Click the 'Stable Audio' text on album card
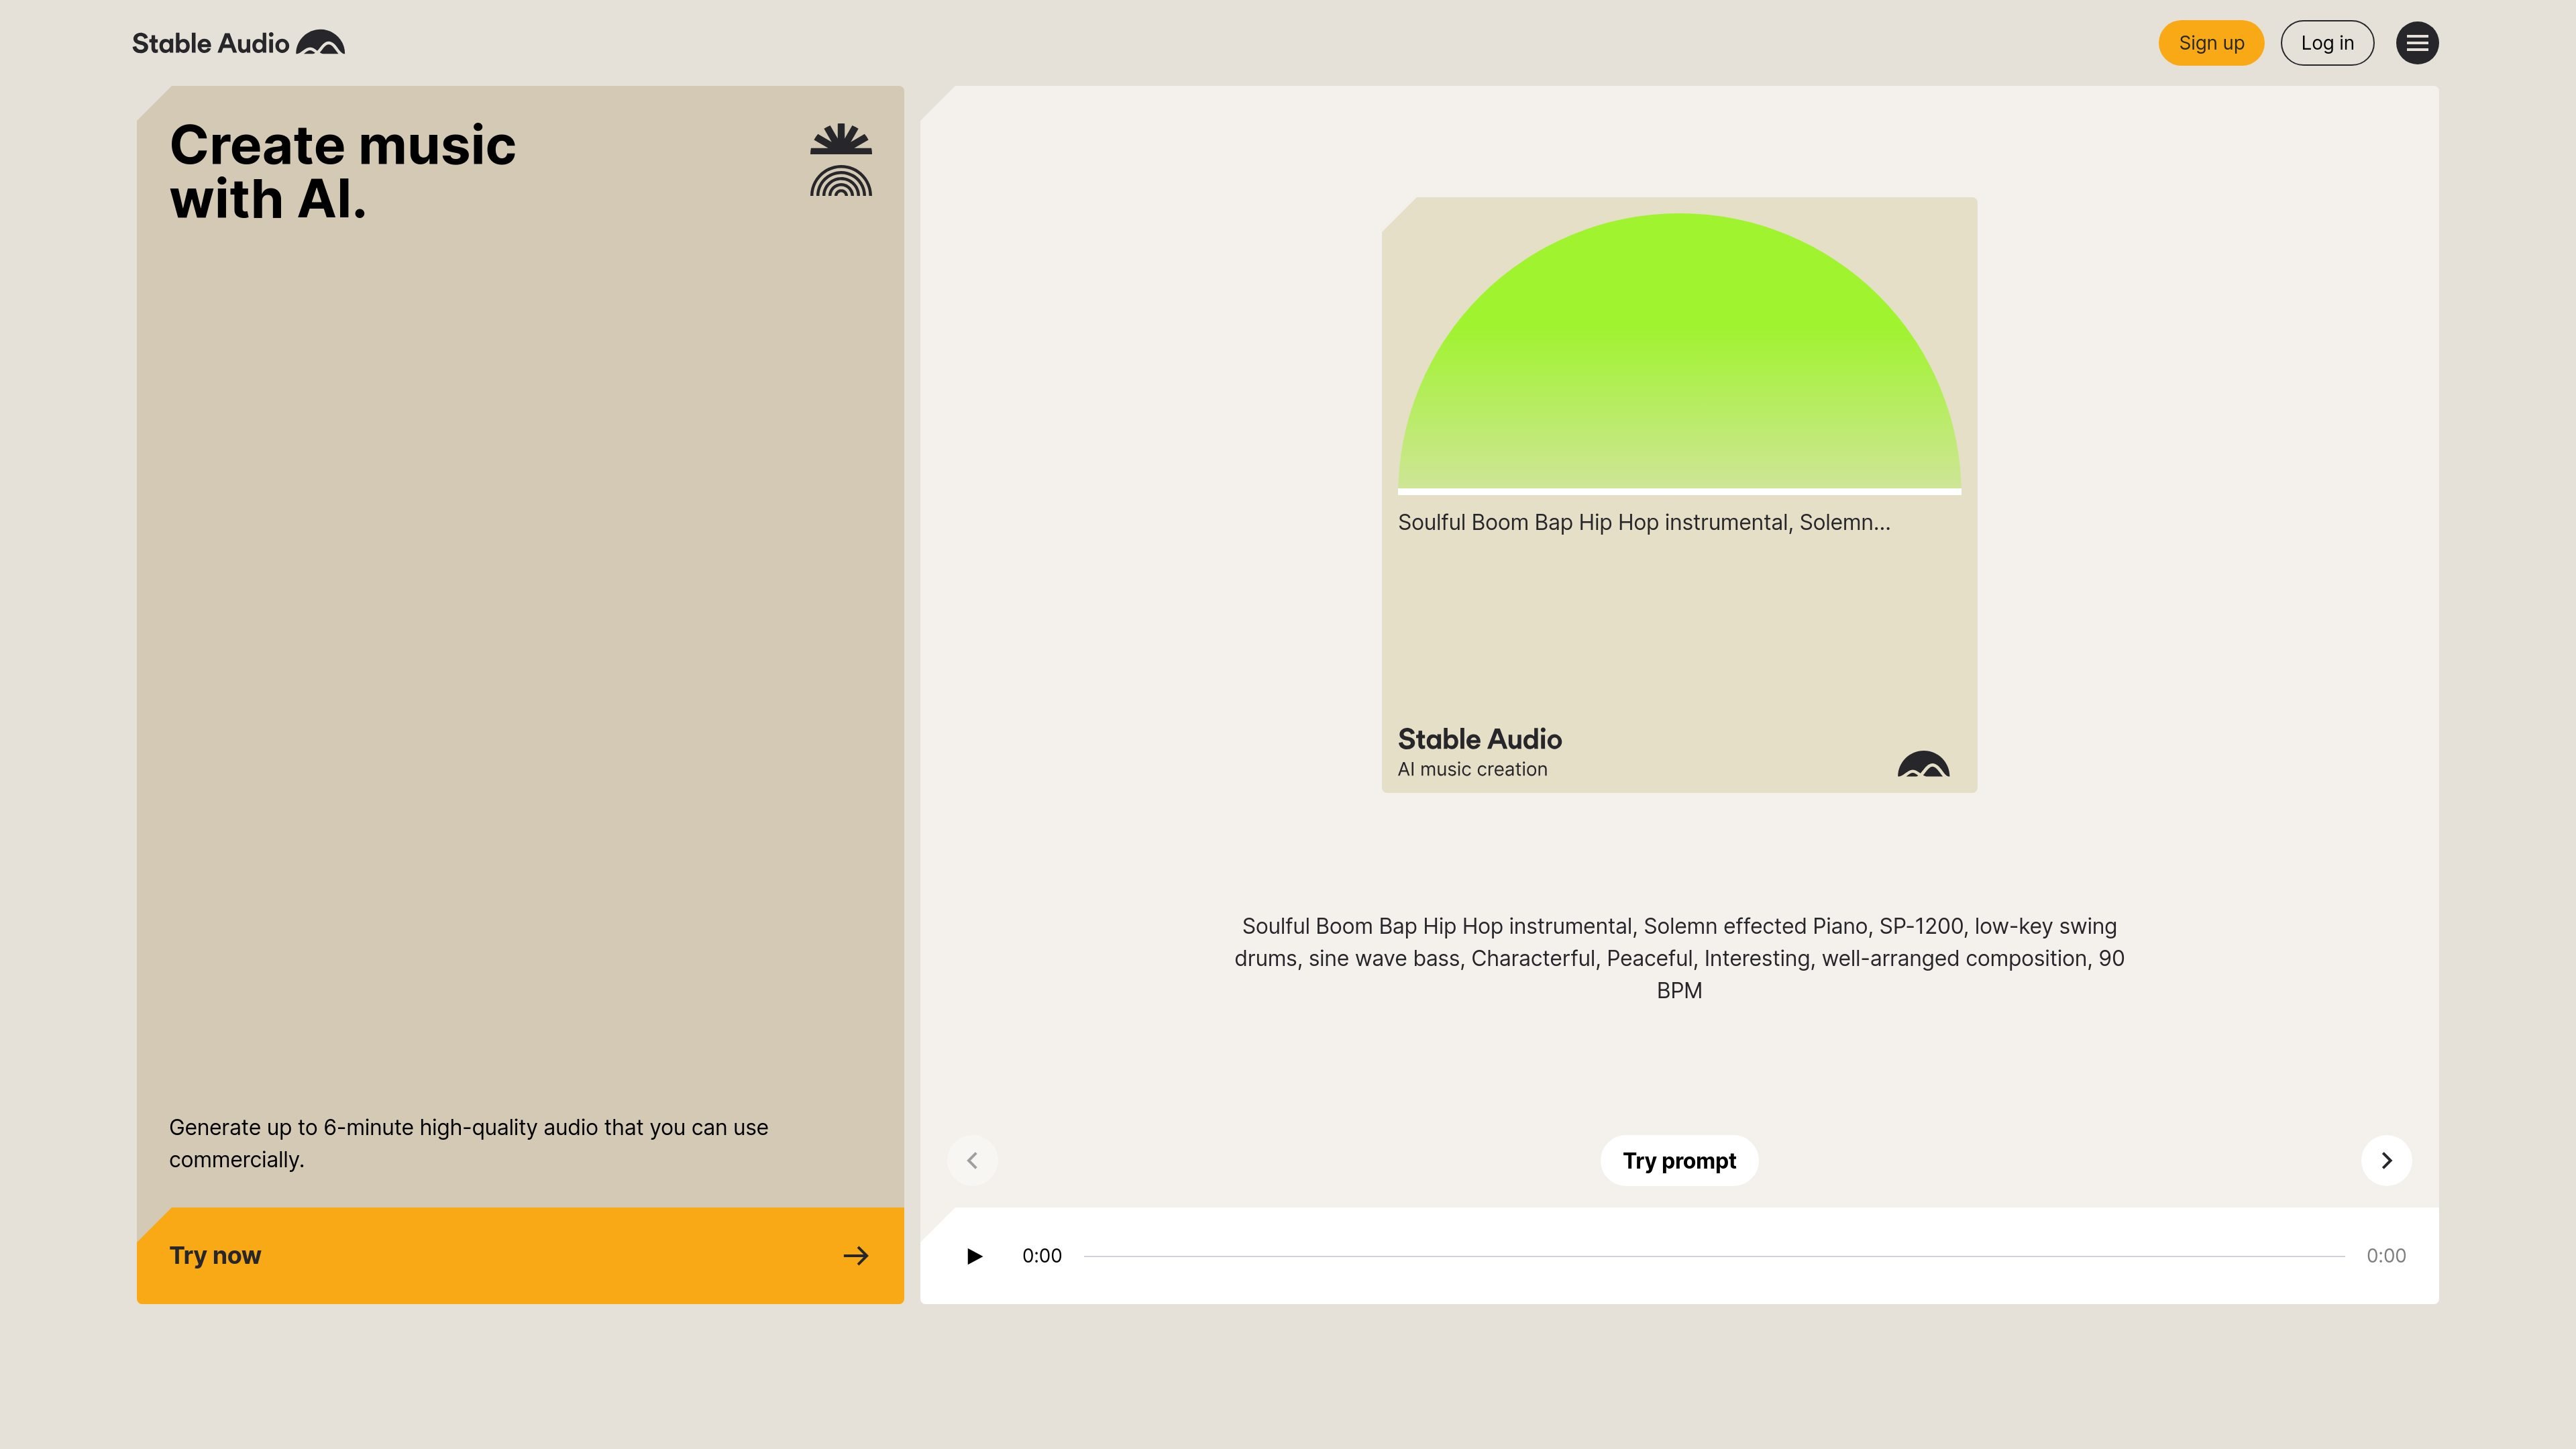 (1479, 739)
